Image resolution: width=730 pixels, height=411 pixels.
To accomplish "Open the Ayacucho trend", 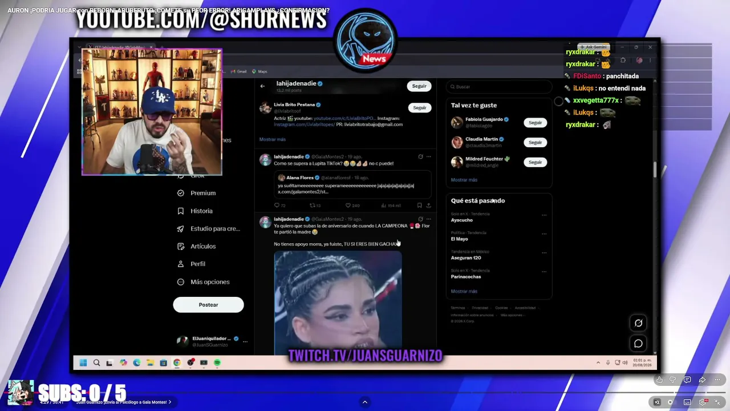I will click(x=462, y=220).
